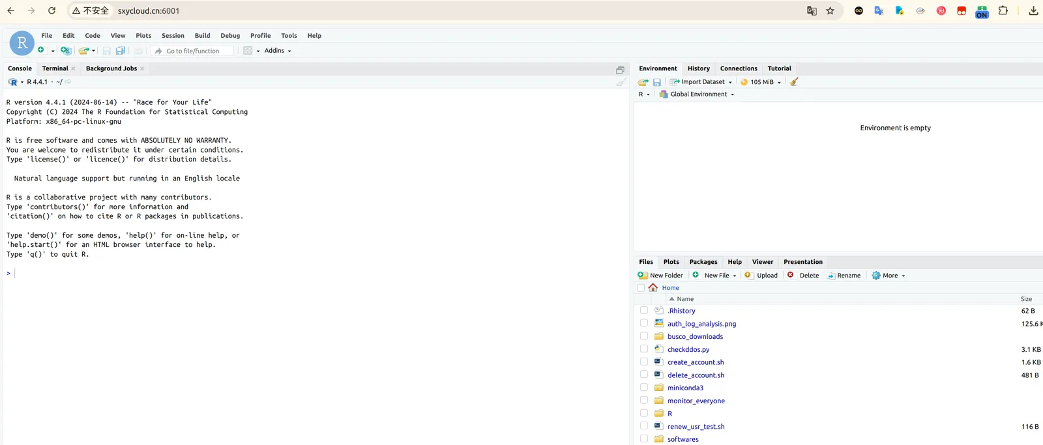Viewport: 1043px width, 445px height.
Task: Select the miniconda3 folder checkbox
Action: click(644, 388)
